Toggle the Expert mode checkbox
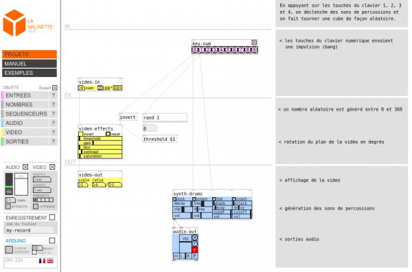Viewport: 412px width, 272px height. pos(55,88)
